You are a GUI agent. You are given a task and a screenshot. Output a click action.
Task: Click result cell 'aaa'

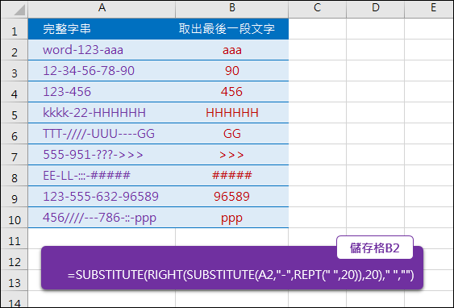pos(232,50)
